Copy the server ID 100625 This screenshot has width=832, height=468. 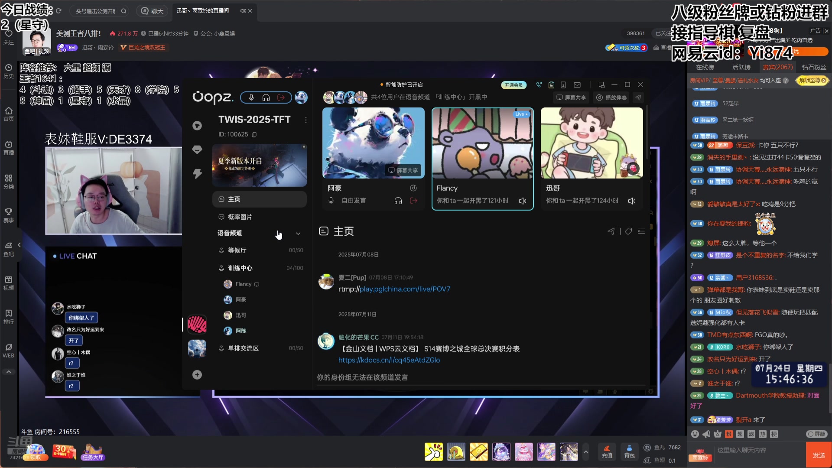pos(254,135)
